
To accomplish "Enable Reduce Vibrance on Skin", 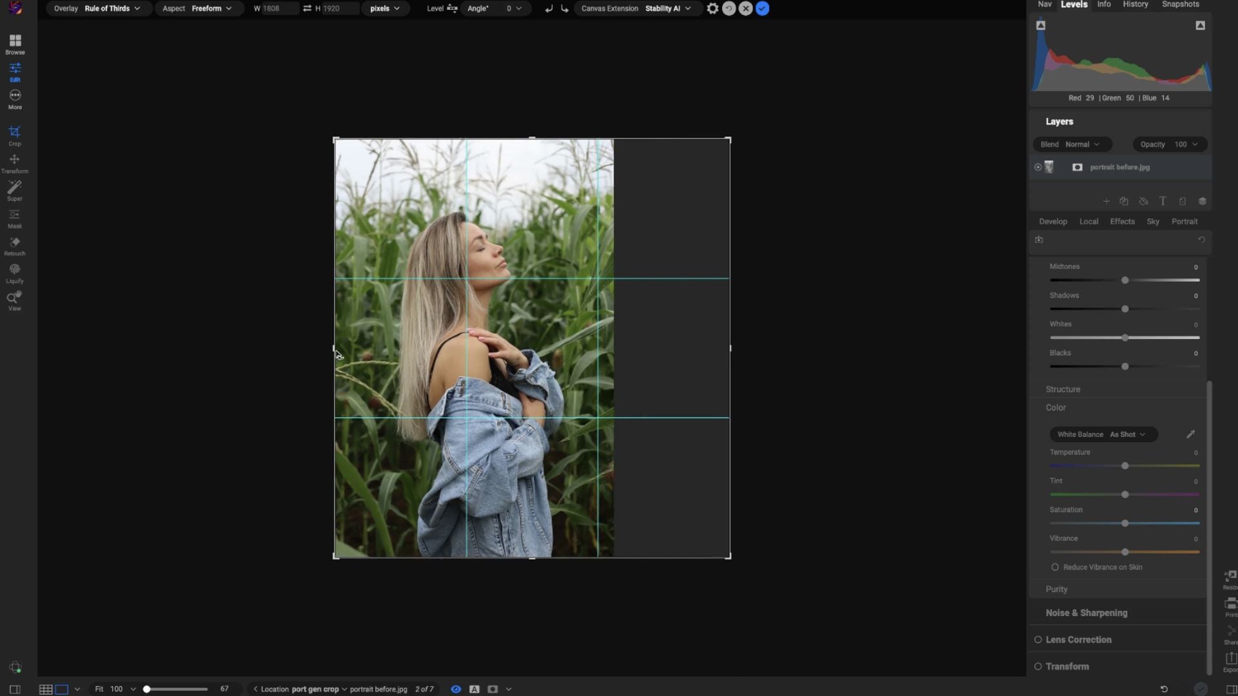I will [x=1055, y=567].
